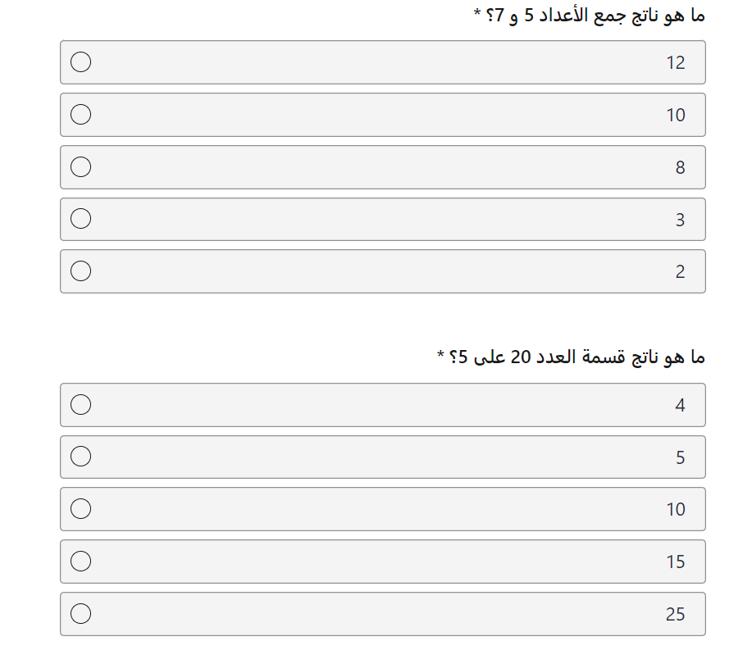Select radio button for 12 in addition question
This screenshot has width=752, height=664.
click(80, 61)
